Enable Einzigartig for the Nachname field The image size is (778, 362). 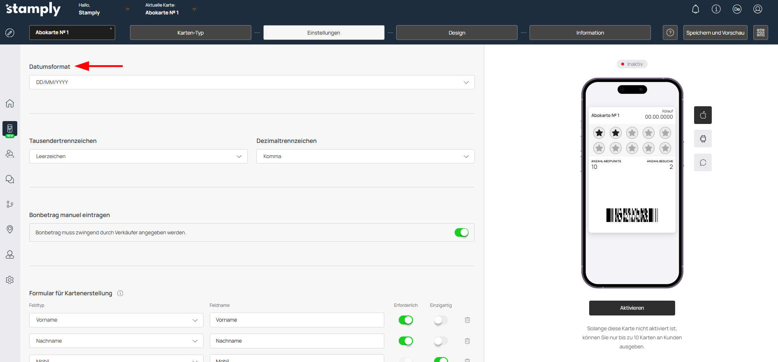(441, 341)
